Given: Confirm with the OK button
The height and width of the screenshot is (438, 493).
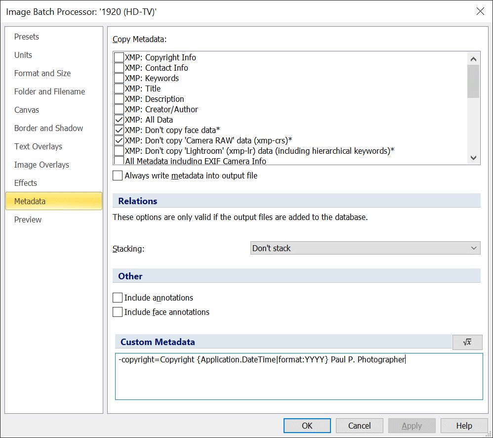Looking at the screenshot, I should point(307,426).
